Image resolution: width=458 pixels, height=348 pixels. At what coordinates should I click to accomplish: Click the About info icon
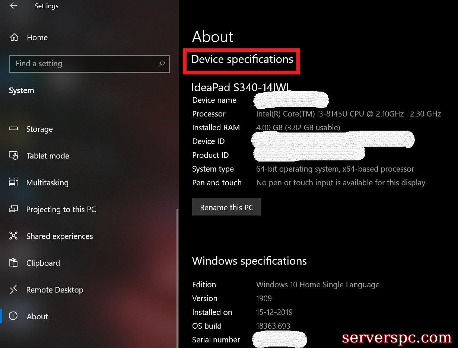(13, 316)
